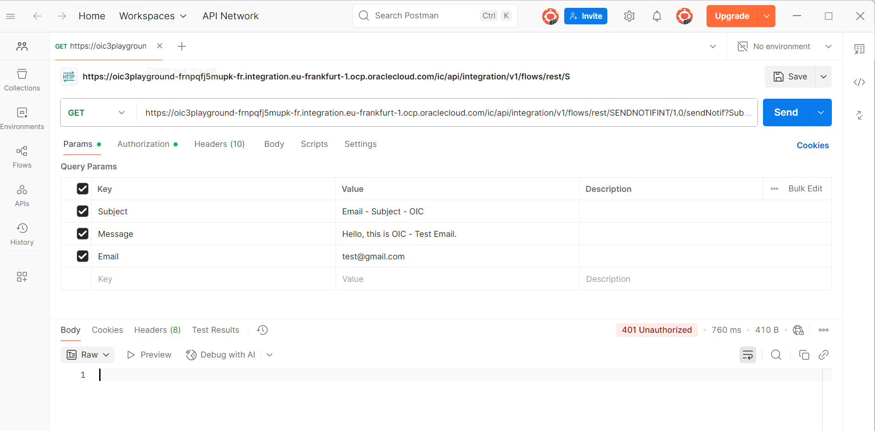Open the response history clock icon

[263, 330]
